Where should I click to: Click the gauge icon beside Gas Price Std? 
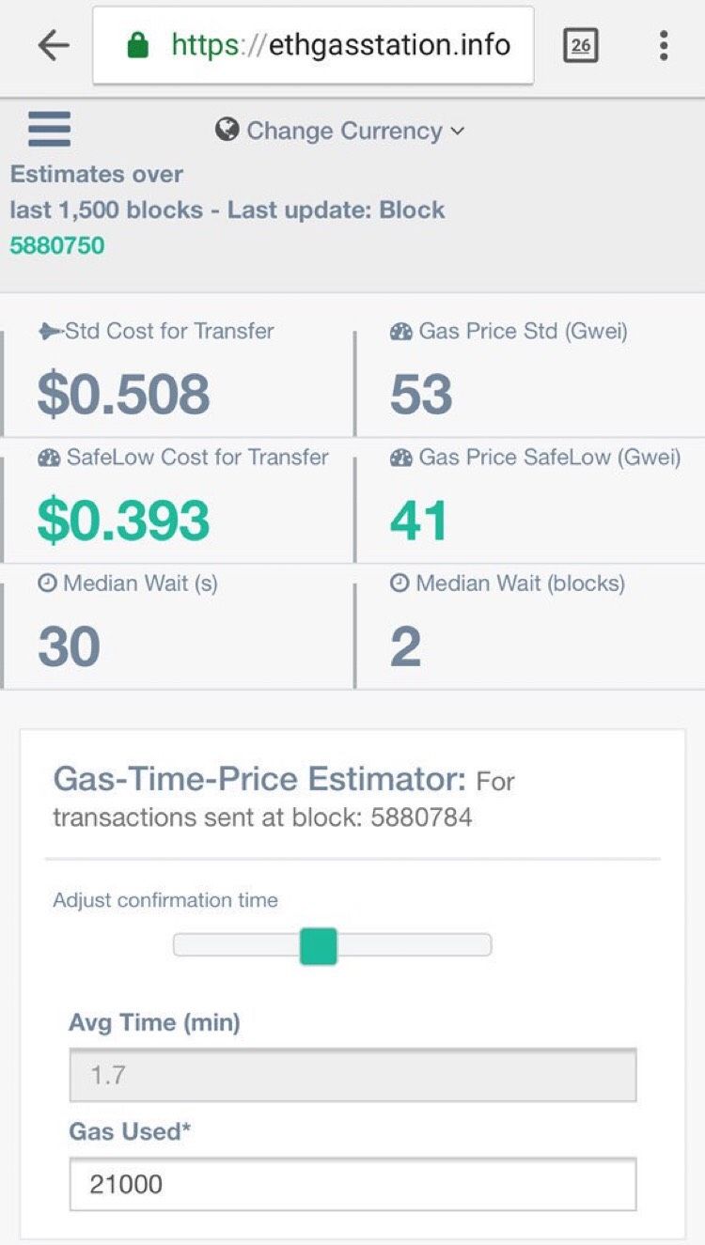[400, 331]
